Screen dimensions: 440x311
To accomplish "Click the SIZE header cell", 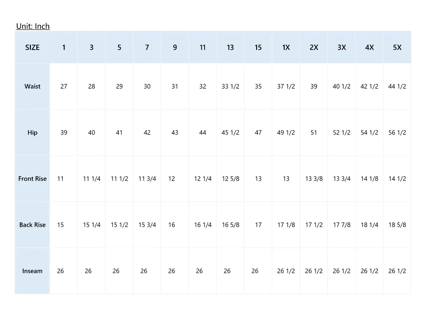I will tap(32, 48).
